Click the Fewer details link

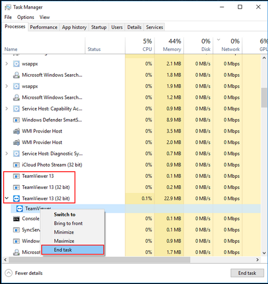(x=29, y=273)
